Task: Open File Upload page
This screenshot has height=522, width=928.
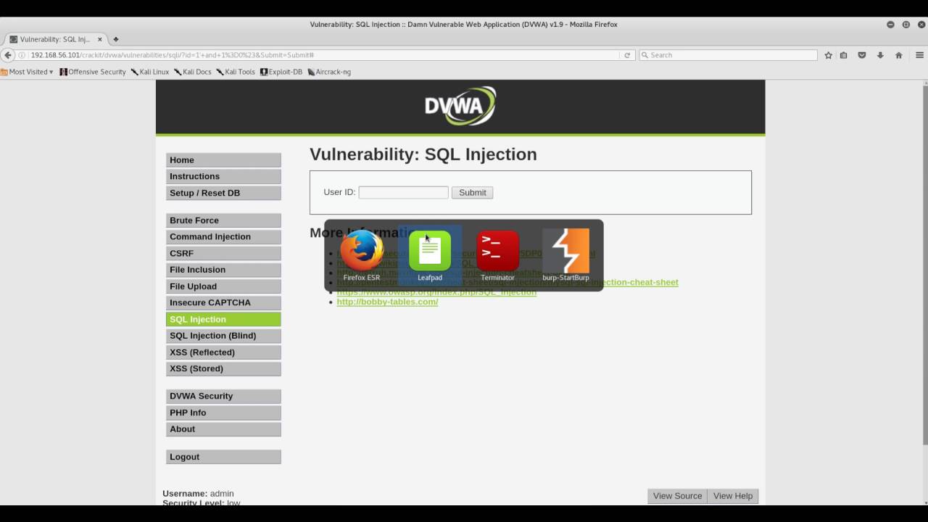Action: tap(223, 286)
